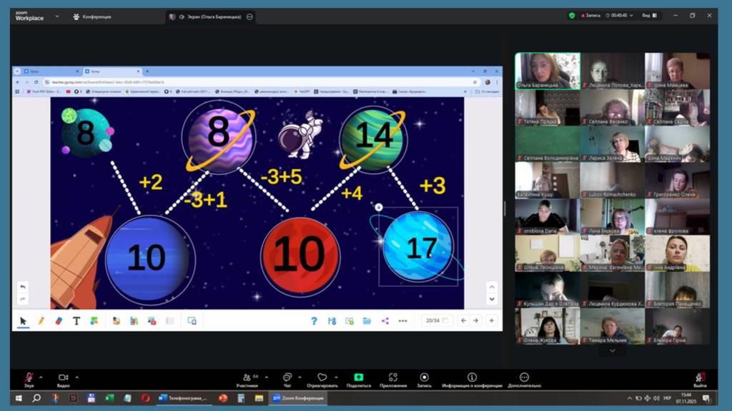Viewport: 732px width, 411px height.
Task: Click the blue planet labeled 17
Action: [x=419, y=247]
